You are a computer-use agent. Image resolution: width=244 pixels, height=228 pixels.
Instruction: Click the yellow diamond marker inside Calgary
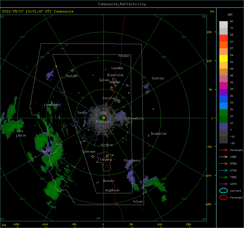(x=107, y=156)
